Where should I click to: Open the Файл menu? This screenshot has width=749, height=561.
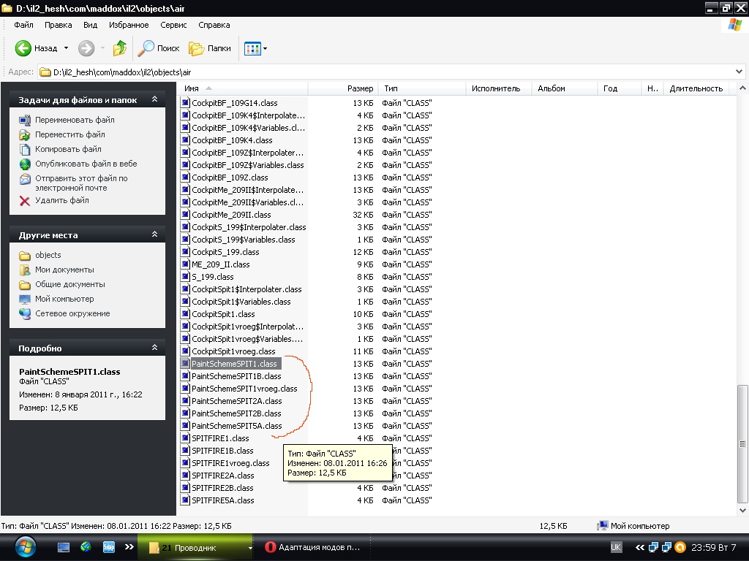click(23, 25)
